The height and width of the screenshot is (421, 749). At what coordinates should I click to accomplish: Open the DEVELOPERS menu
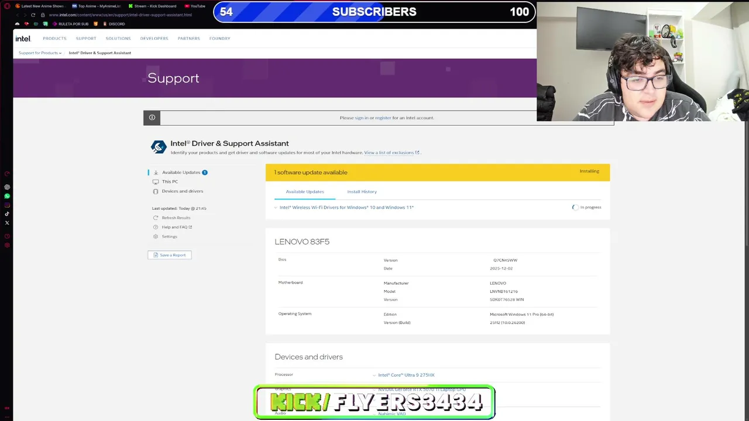pyautogui.click(x=154, y=39)
